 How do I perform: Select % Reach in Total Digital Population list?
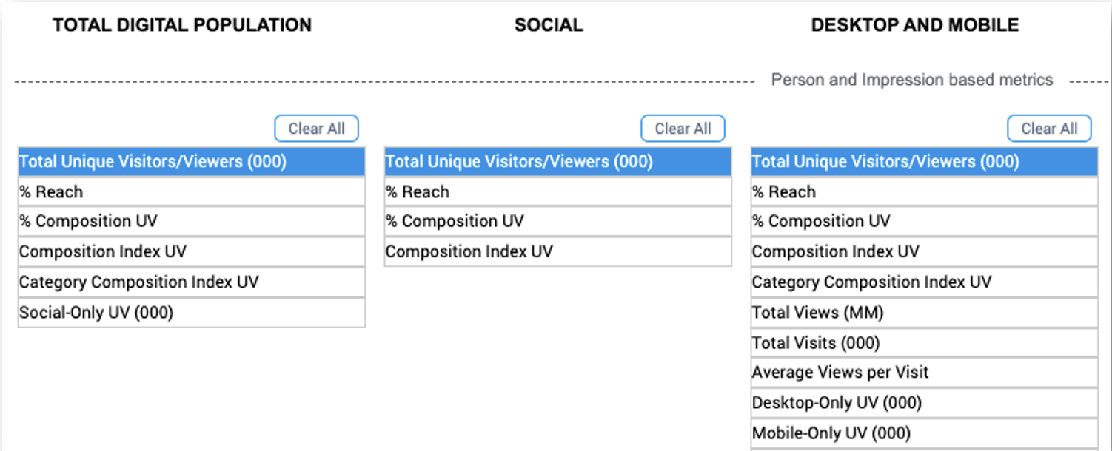click(x=192, y=192)
